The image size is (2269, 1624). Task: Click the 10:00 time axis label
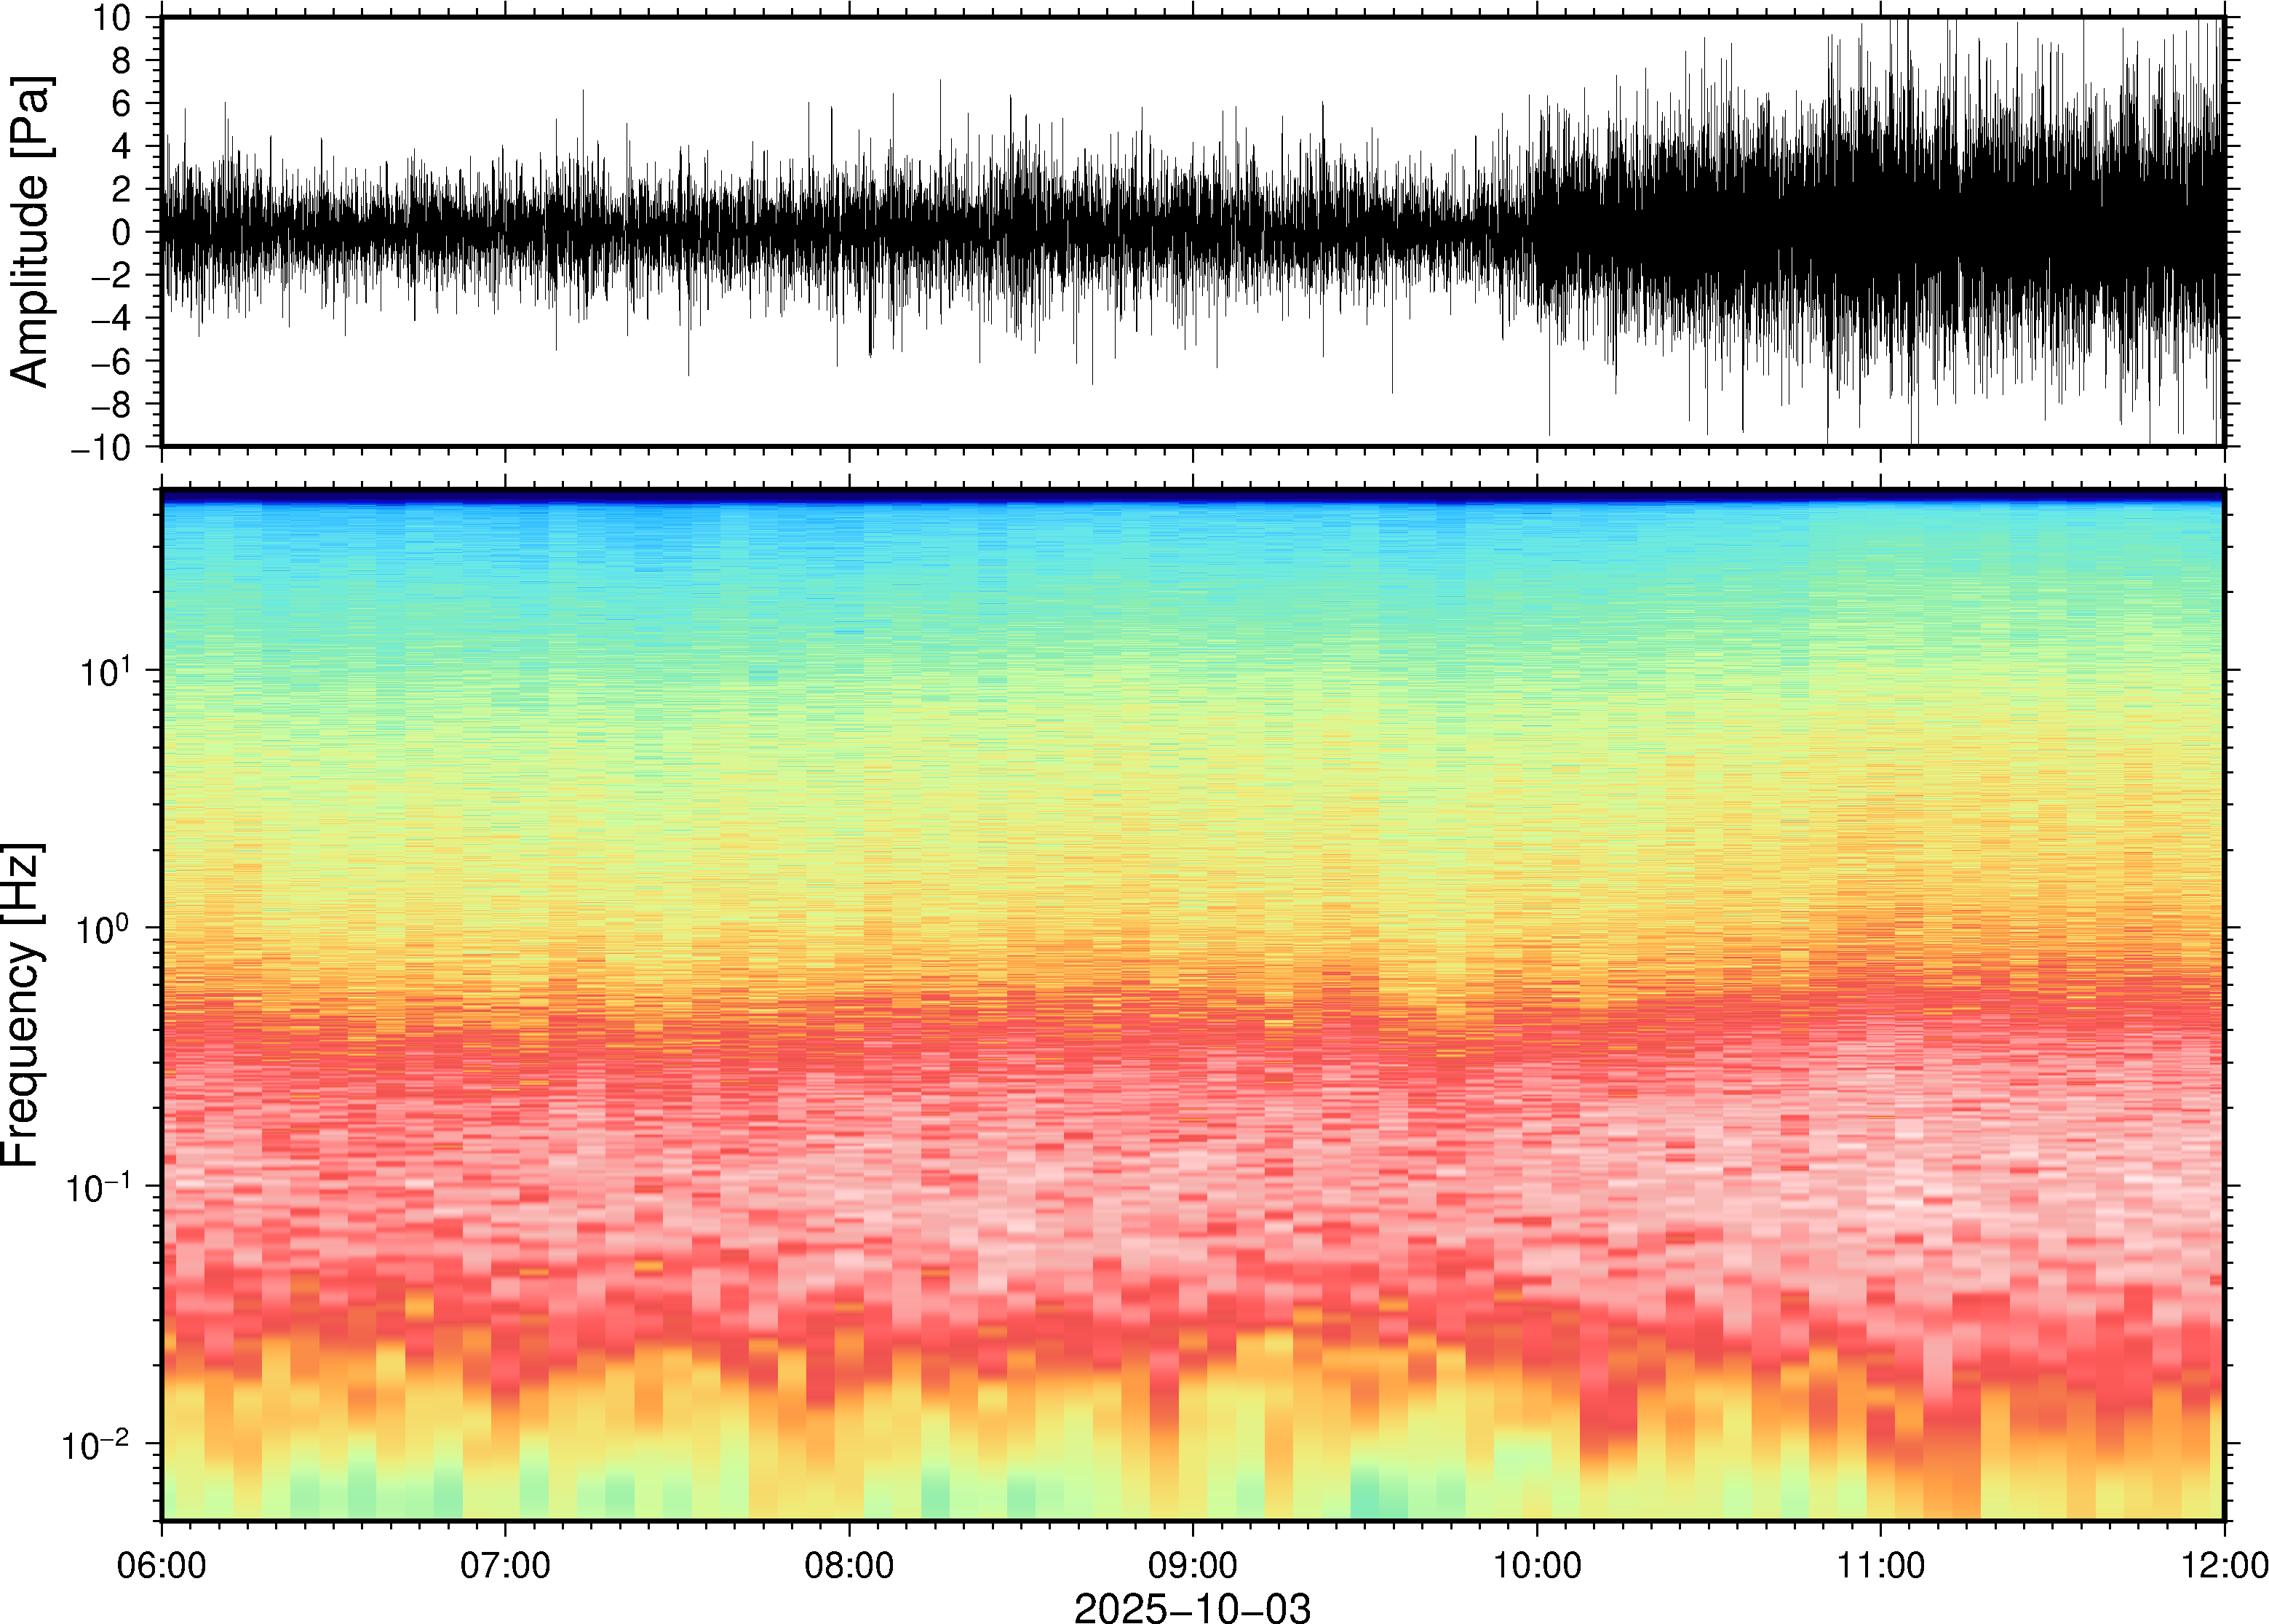(x=1537, y=1565)
